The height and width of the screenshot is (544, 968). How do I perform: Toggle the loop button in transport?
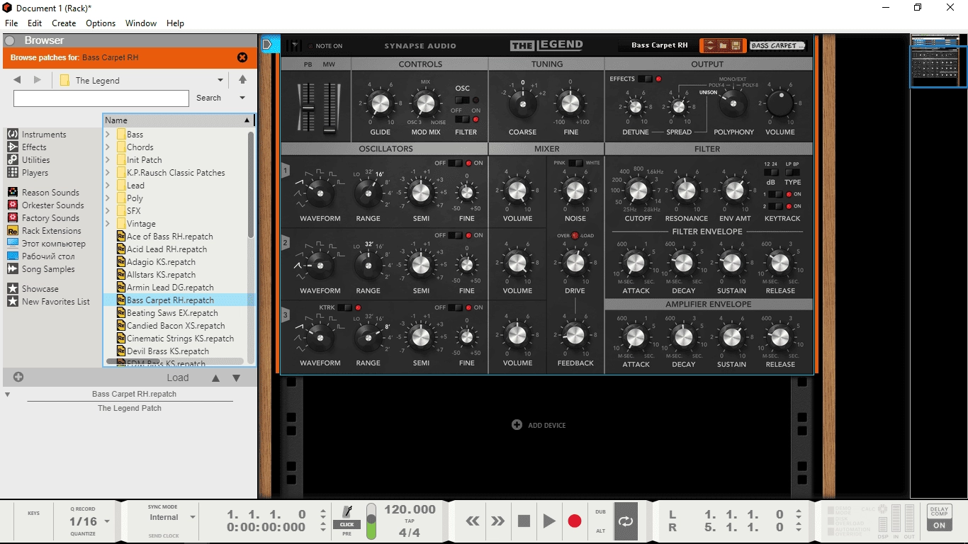[626, 521]
